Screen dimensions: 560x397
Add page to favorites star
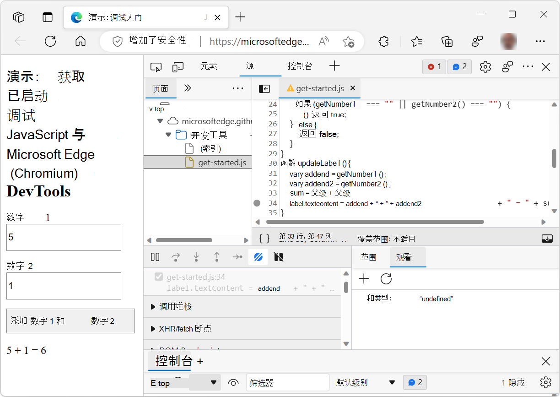coord(348,42)
